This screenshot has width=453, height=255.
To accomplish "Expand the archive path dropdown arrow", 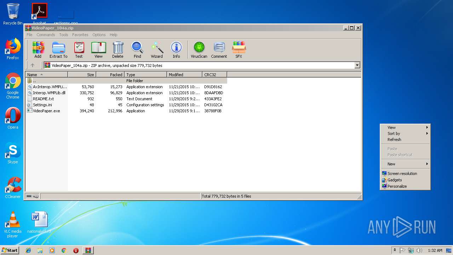I will 357,65.
